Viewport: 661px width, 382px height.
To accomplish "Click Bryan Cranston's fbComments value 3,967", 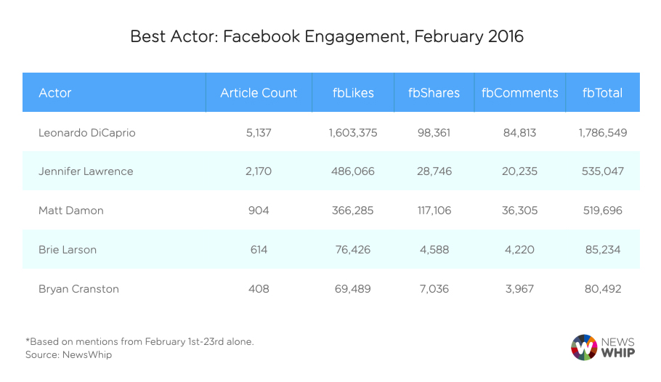I will pyautogui.click(x=520, y=289).
